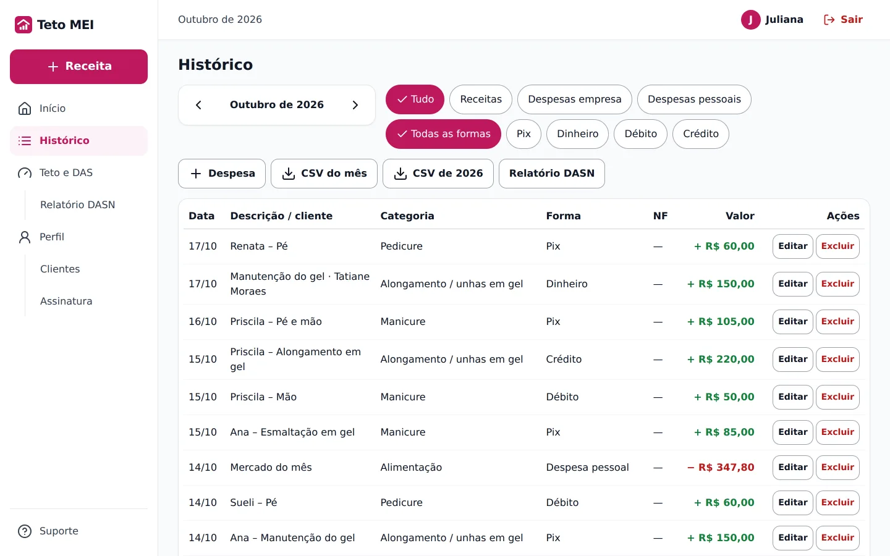
Task: Click the Categoria column header
Action: click(x=407, y=216)
